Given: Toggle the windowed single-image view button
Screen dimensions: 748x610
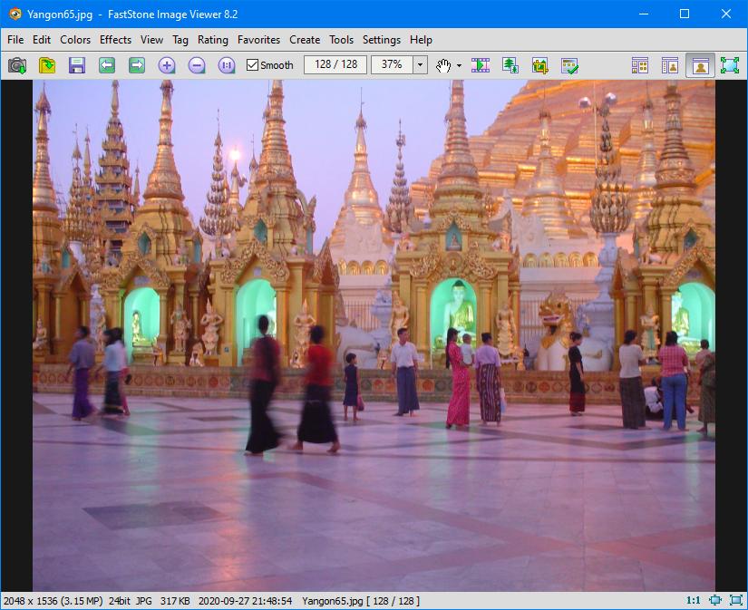Looking at the screenshot, I should [700, 65].
